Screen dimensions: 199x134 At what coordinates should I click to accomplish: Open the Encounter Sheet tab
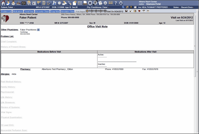pyautogui.click(x=42, y=11)
